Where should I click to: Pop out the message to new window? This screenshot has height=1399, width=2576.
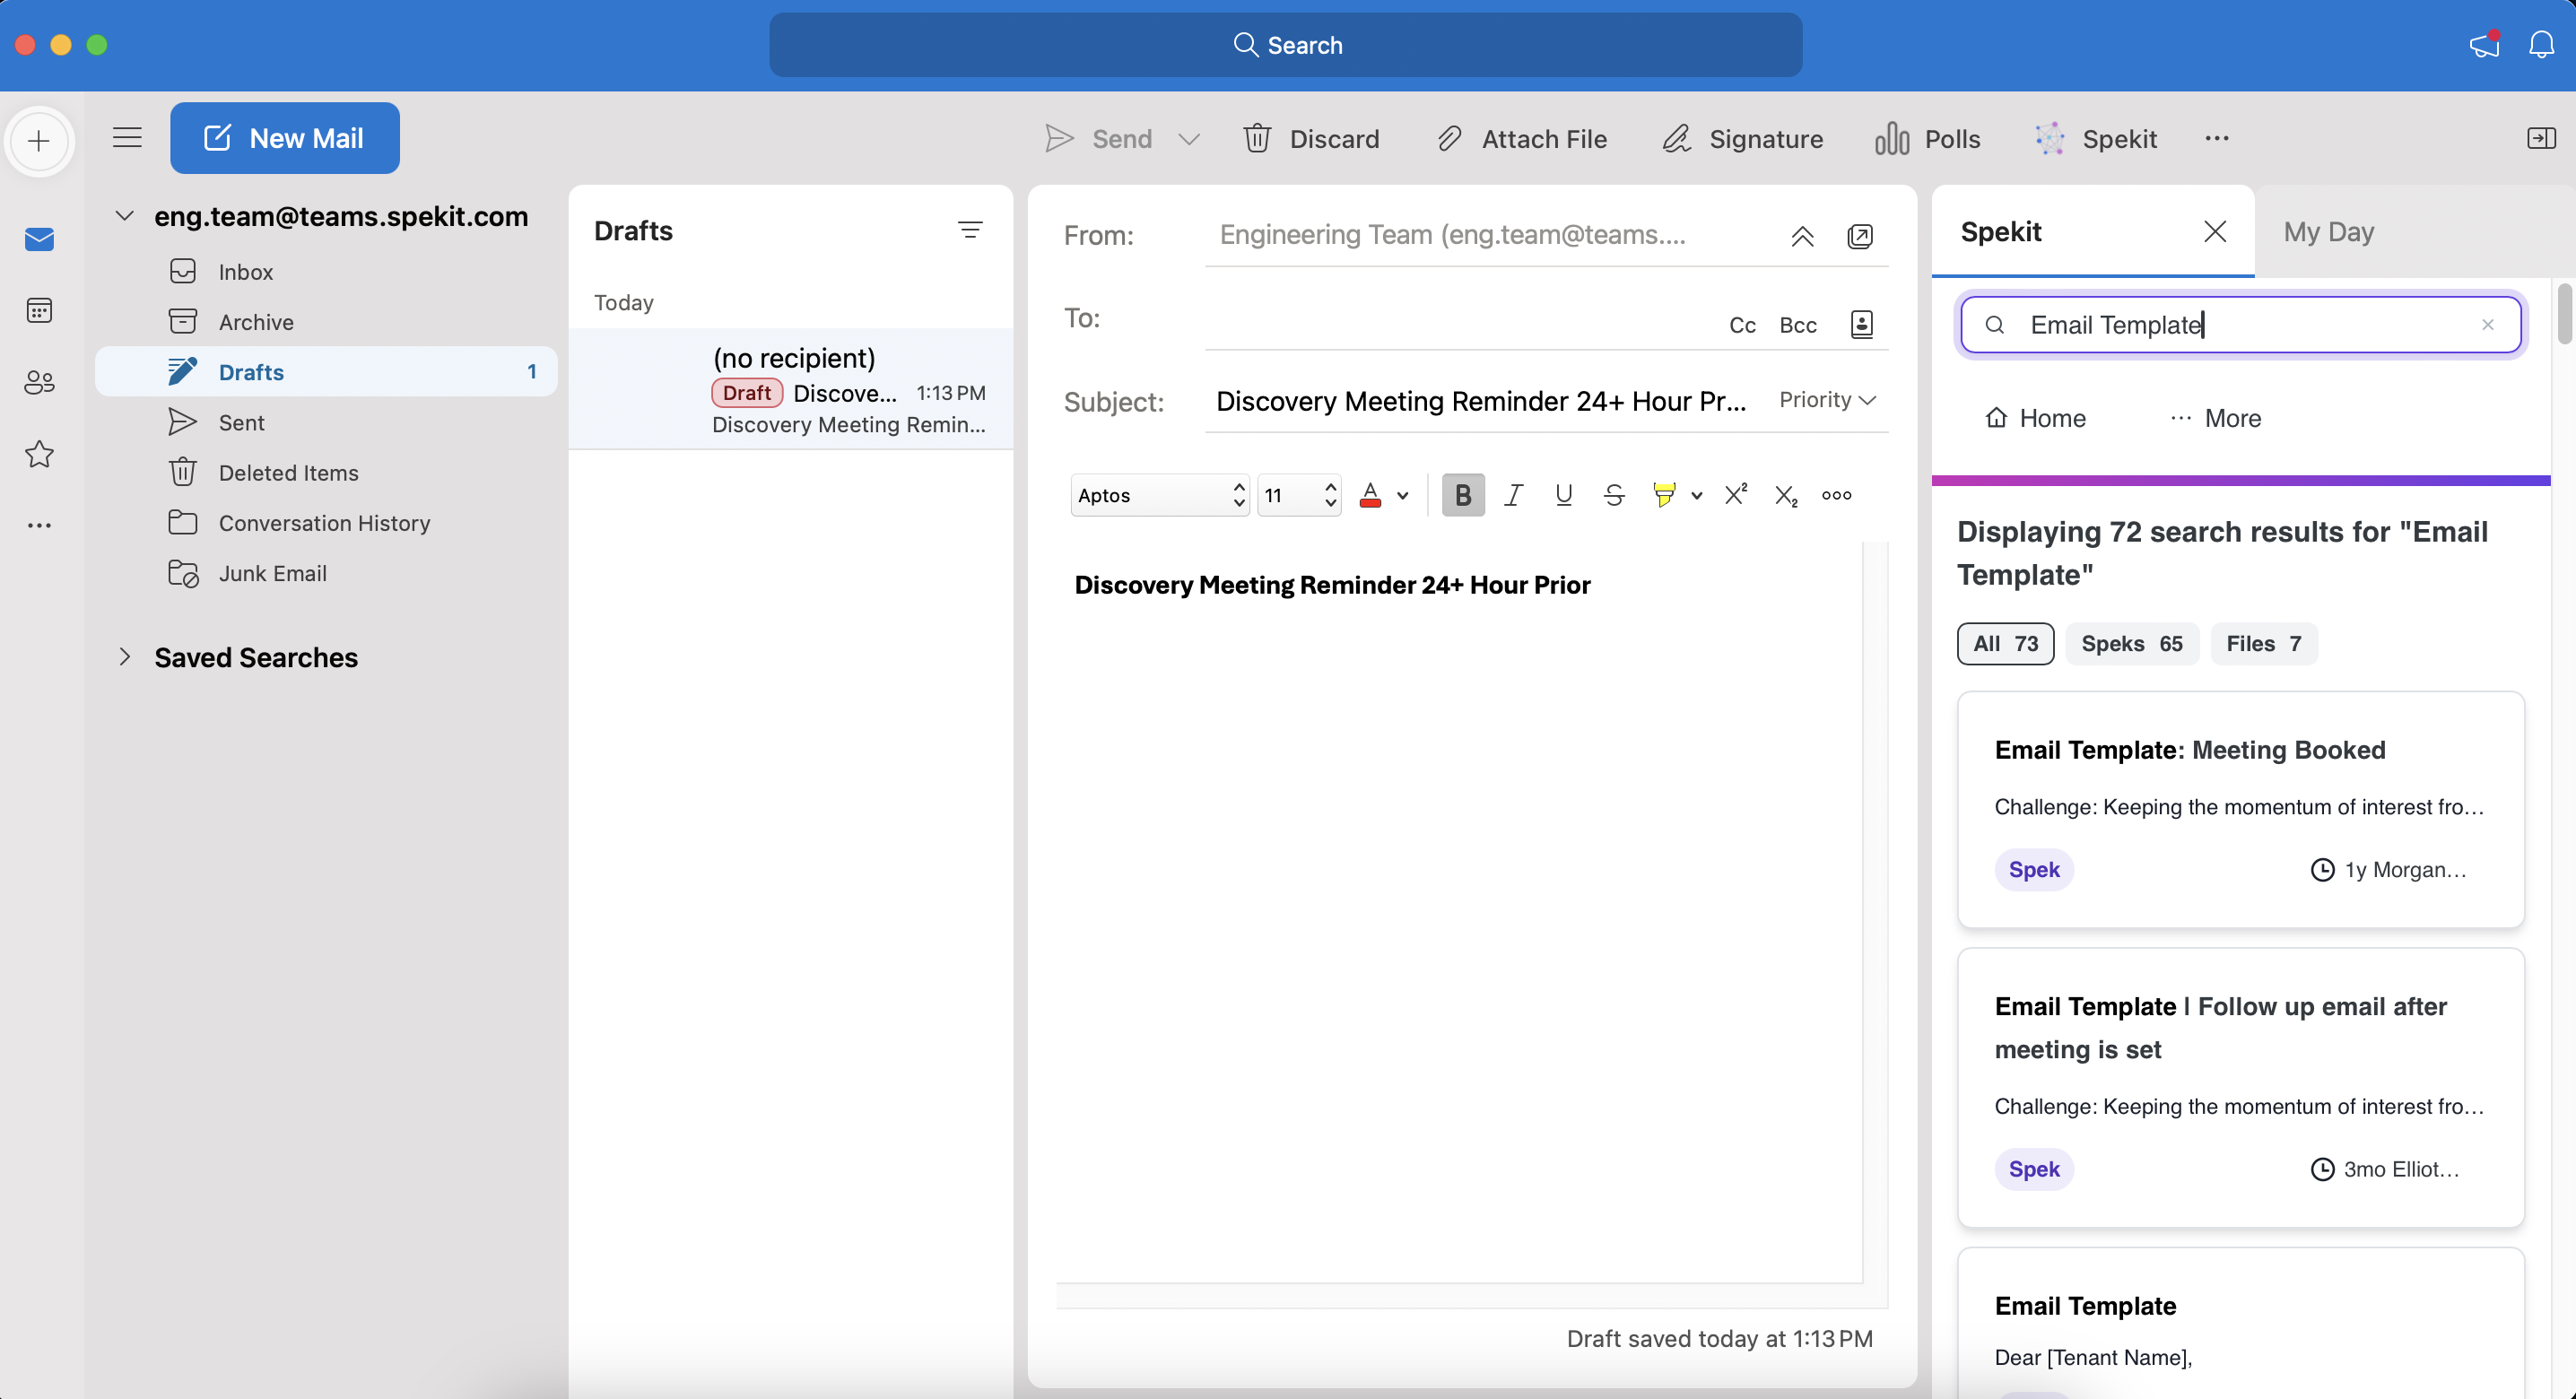(x=1860, y=236)
